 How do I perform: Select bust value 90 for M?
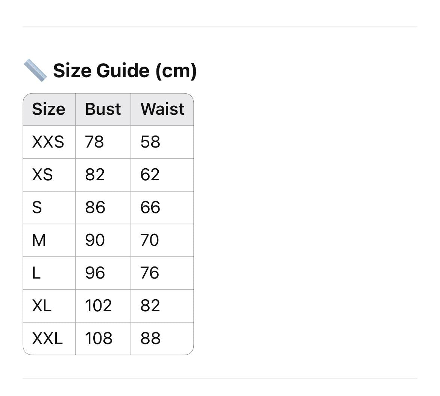103,241
